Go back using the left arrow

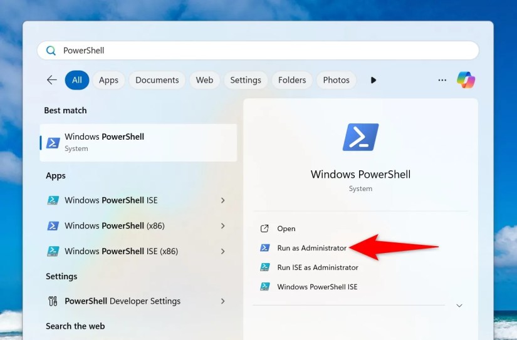[x=52, y=80]
